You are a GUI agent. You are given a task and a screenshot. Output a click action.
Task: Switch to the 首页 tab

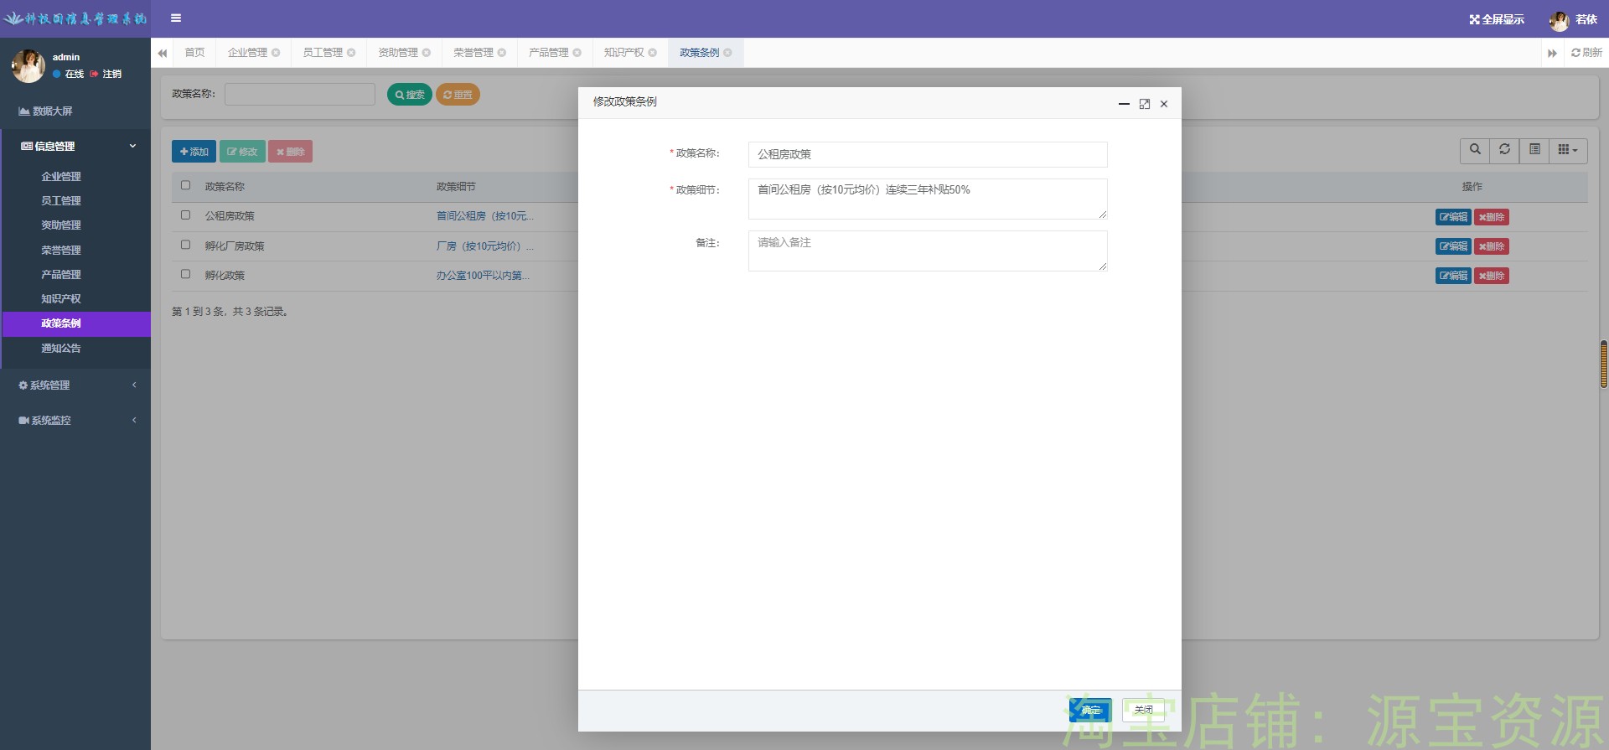tap(194, 53)
